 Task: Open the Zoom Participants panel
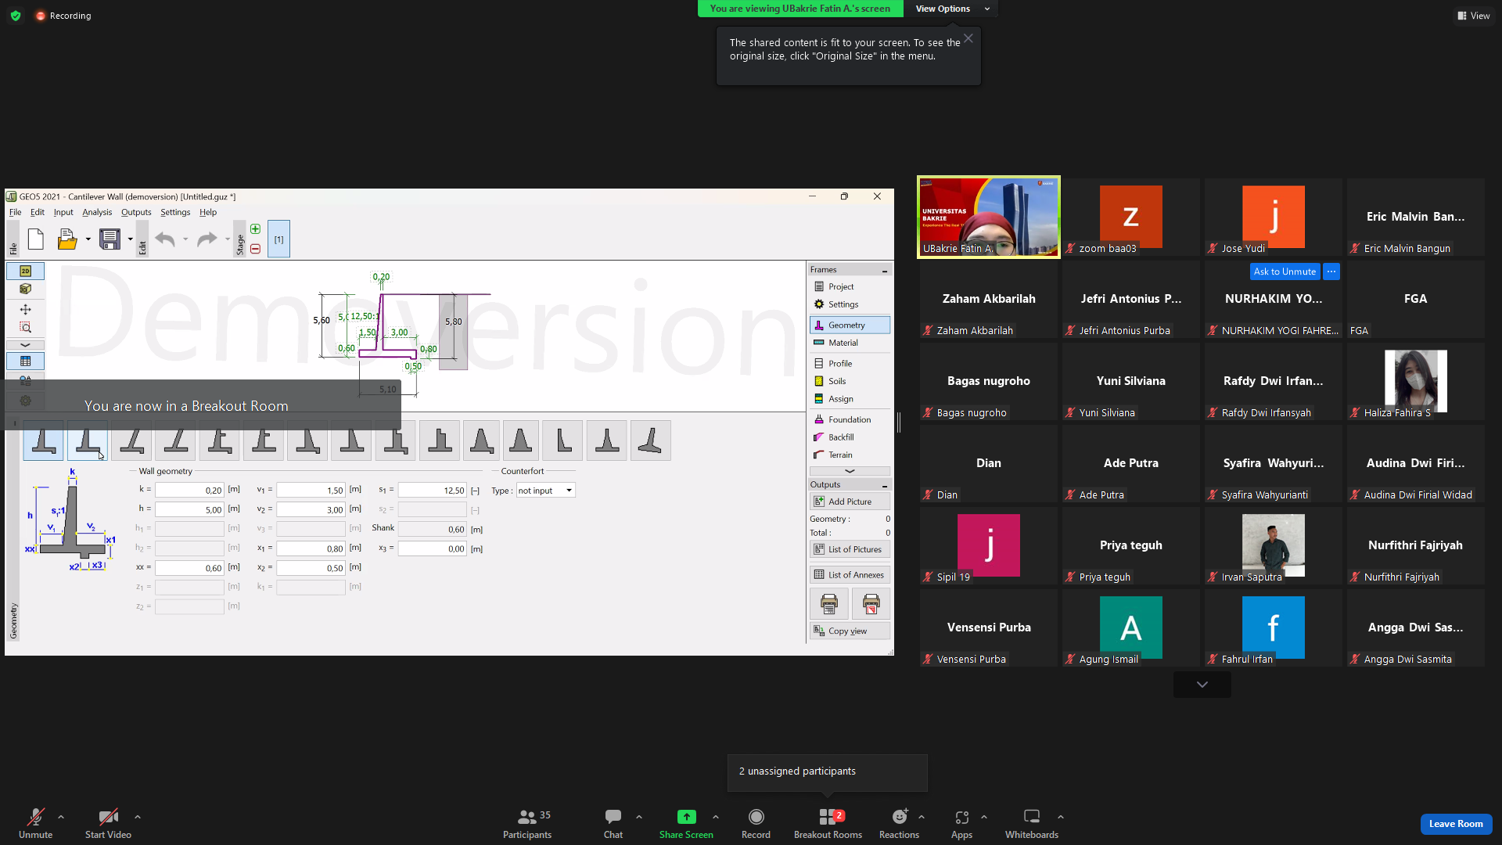click(527, 824)
